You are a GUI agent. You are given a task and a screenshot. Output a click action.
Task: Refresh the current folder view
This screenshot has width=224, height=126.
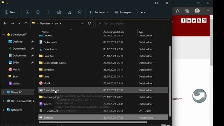coord(90,23)
